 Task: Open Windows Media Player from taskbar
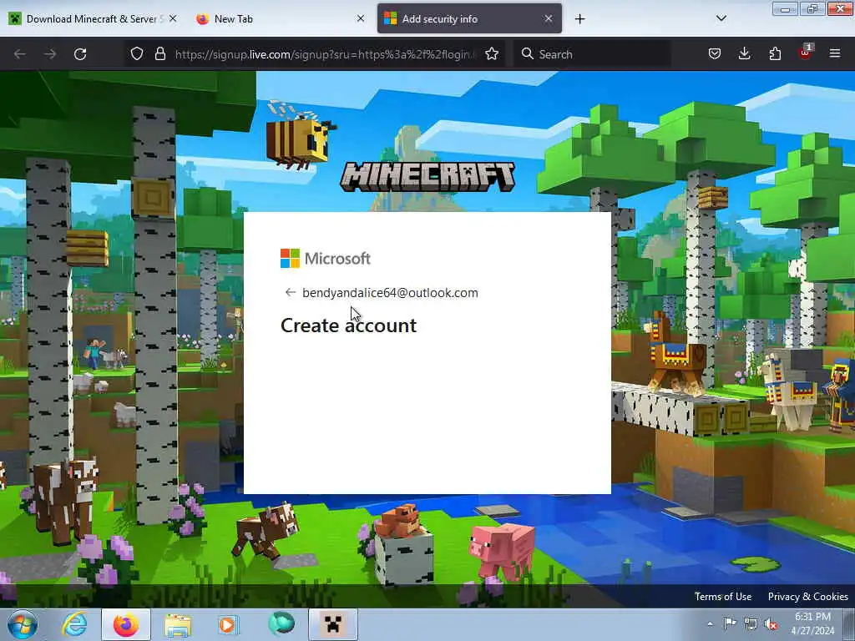tap(228, 624)
